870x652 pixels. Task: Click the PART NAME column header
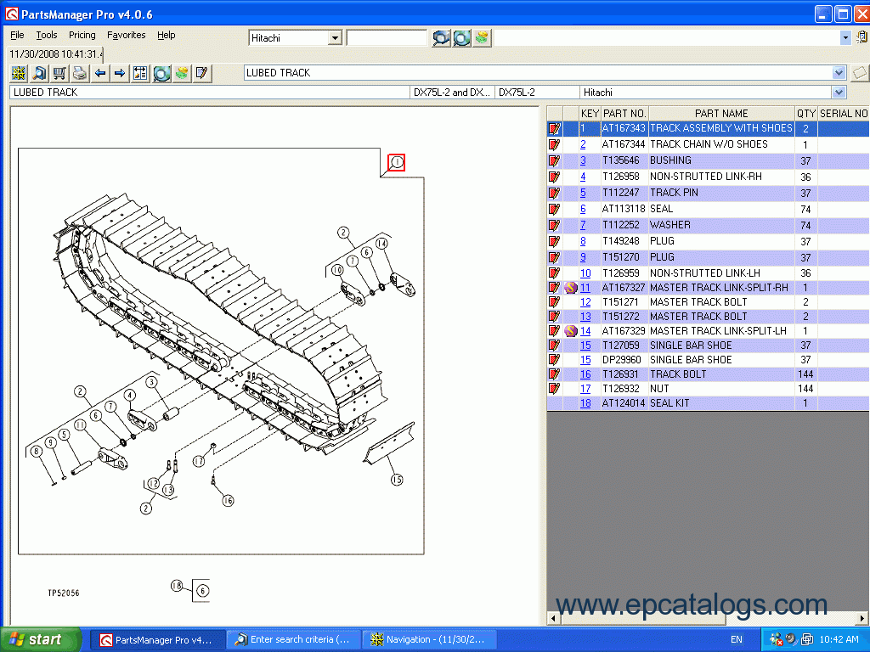click(x=721, y=114)
